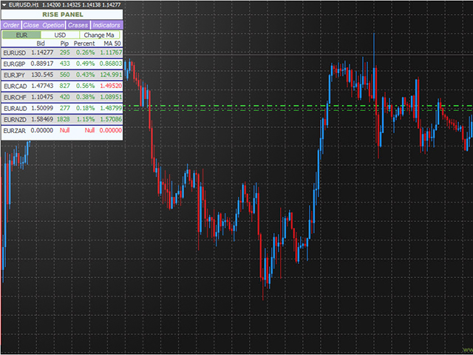Image resolution: width=473 pixels, height=355 pixels.
Task: Open the Order tab in Rise Panel
Action: (11, 24)
